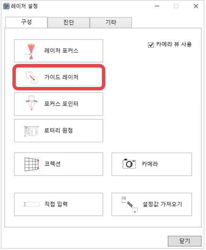Minimize the laser settings window

coord(157,6)
